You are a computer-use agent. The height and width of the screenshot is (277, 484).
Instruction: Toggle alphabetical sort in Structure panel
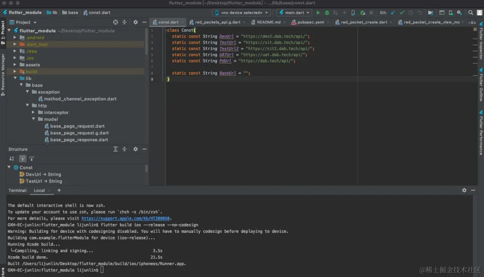[x=12, y=159]
